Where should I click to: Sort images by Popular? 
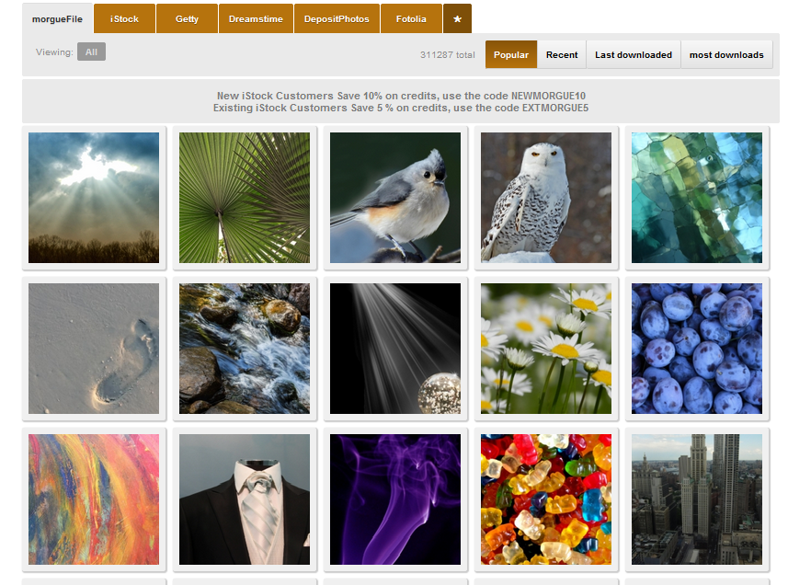pyautogui.click(x=511, y=55)
